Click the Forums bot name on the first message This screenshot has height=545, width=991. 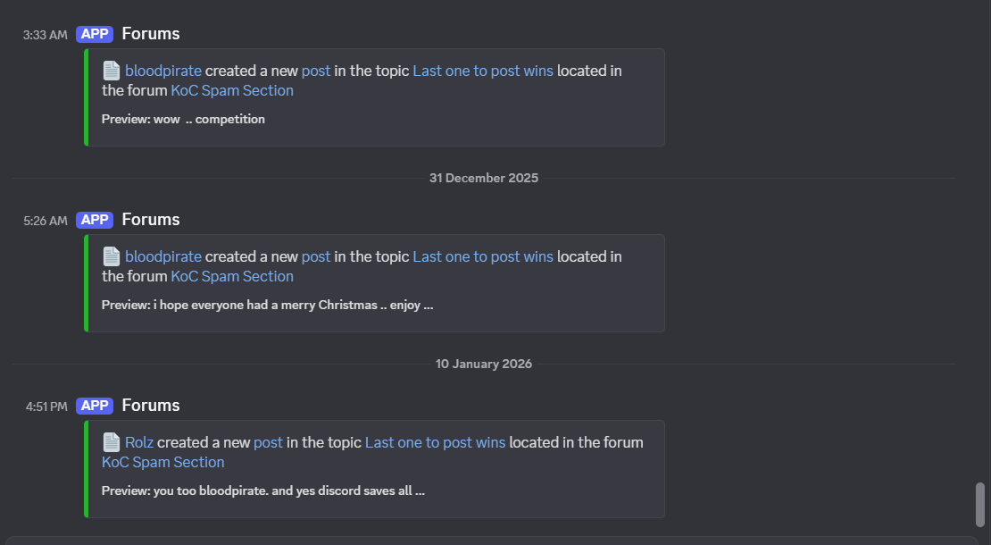[x=150, y=33]
